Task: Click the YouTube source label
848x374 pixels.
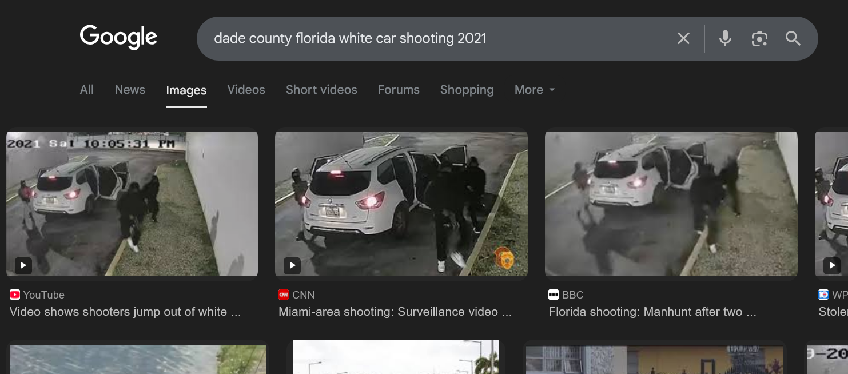Action: pos(44,295)
